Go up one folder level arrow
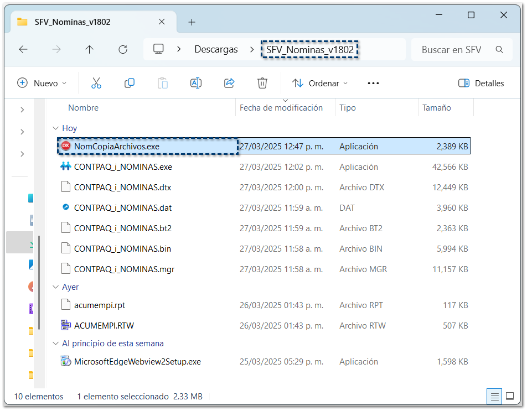This screenshot has height=411, width=527. [89, 50]
